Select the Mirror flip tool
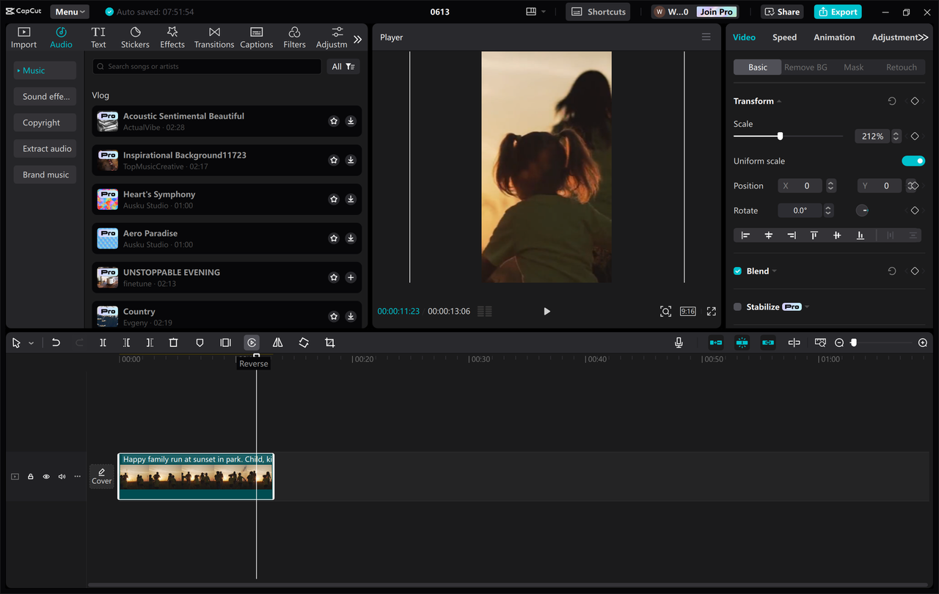The width and height of the screenshot is (939, 594). [x=277, y=342]
